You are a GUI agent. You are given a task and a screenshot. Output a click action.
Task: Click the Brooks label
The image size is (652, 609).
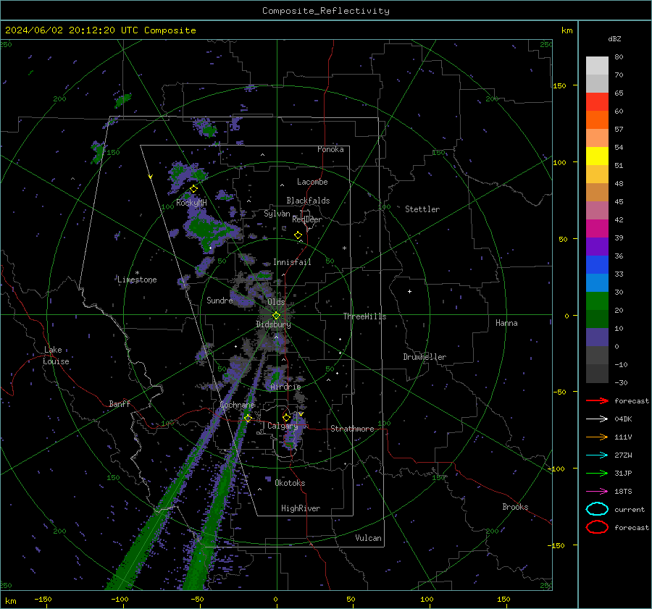515,507
